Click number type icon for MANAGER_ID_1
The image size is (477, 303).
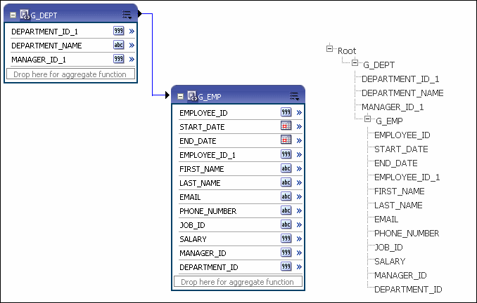coord(119,59)
